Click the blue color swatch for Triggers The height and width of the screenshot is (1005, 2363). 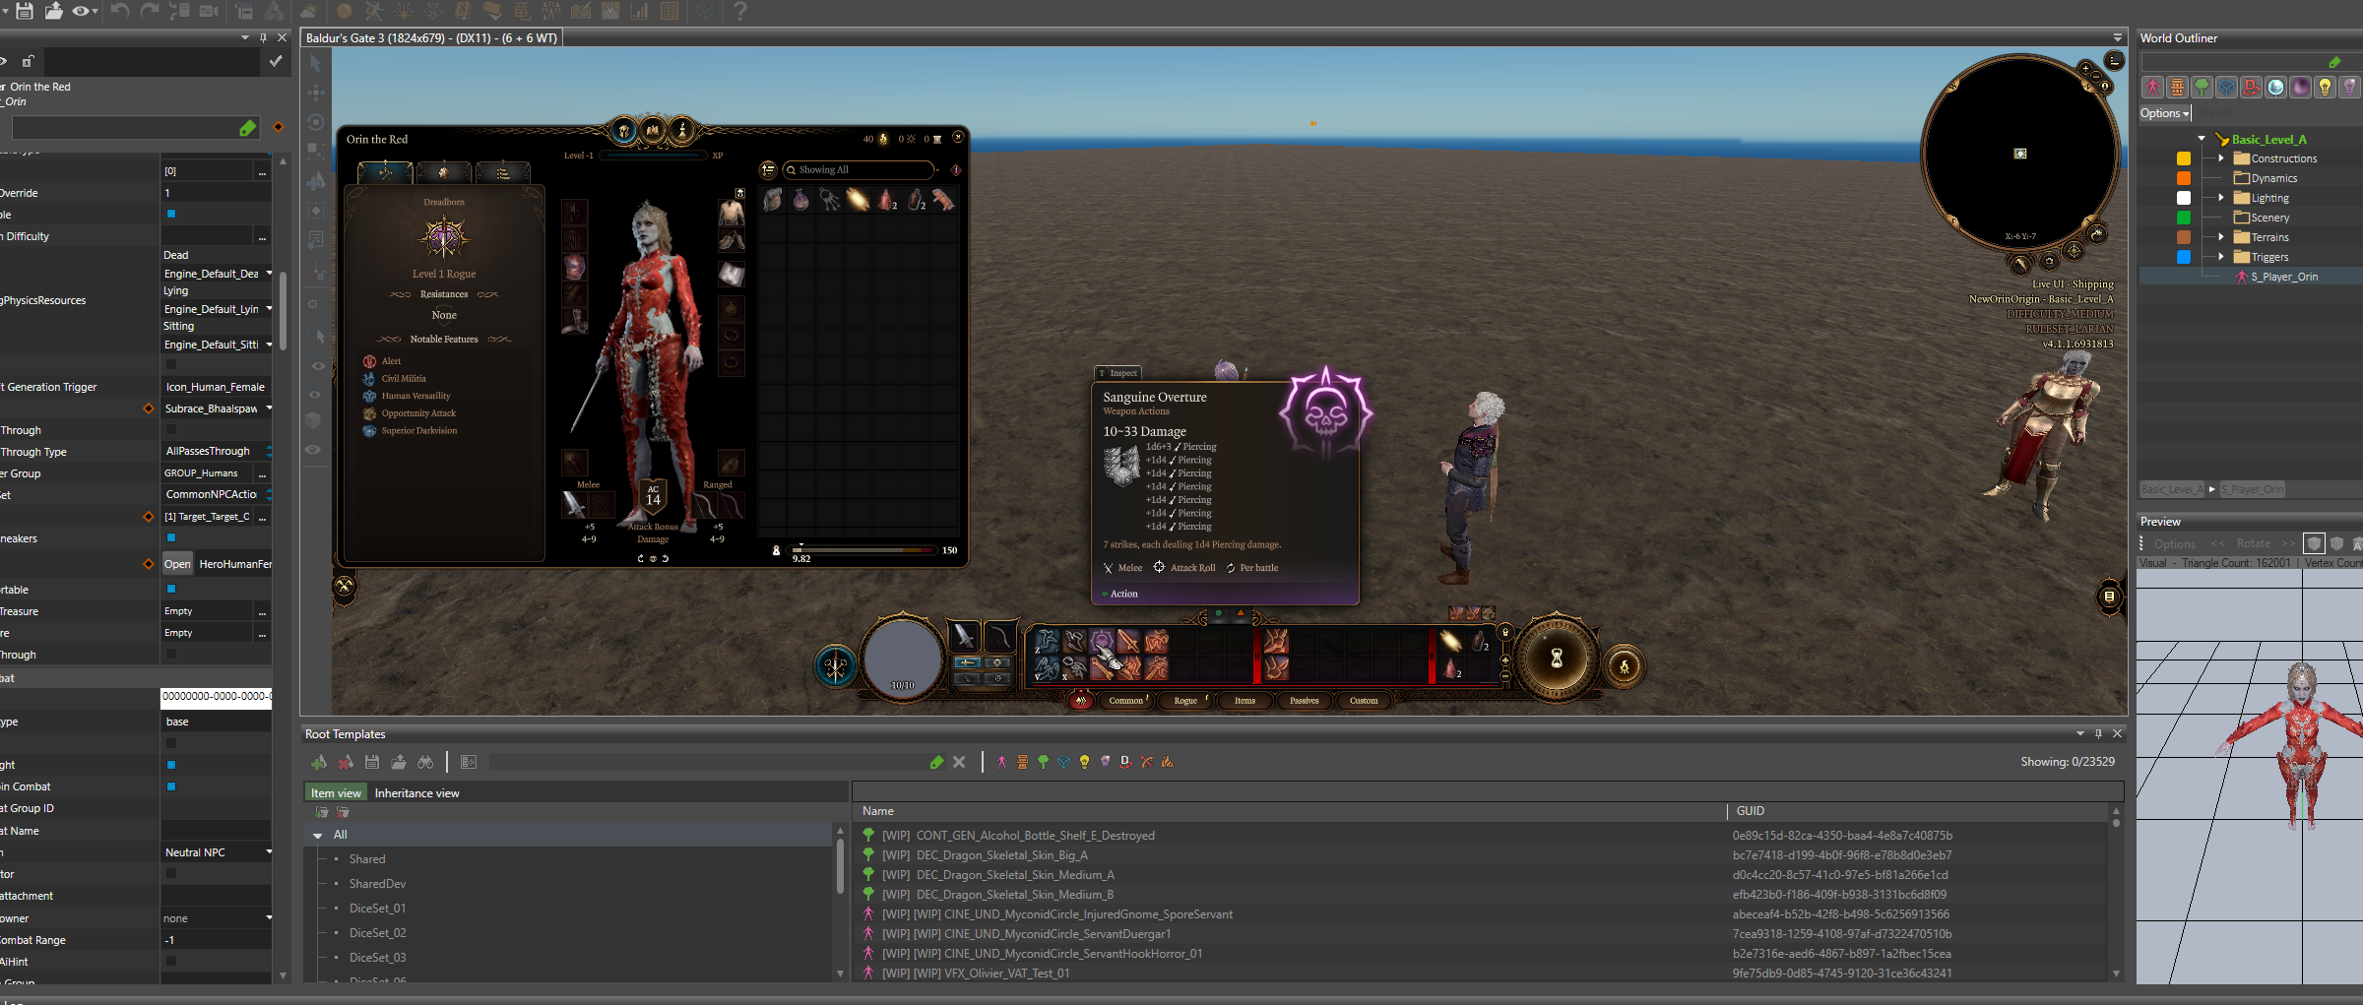point(2184,257)
